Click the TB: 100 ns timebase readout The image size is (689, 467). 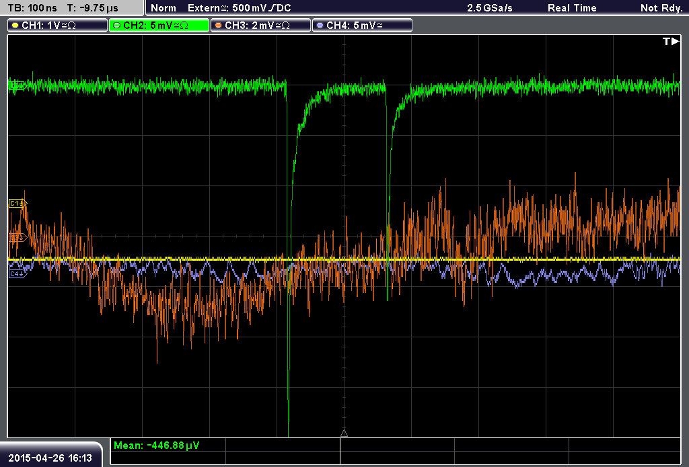32,8
